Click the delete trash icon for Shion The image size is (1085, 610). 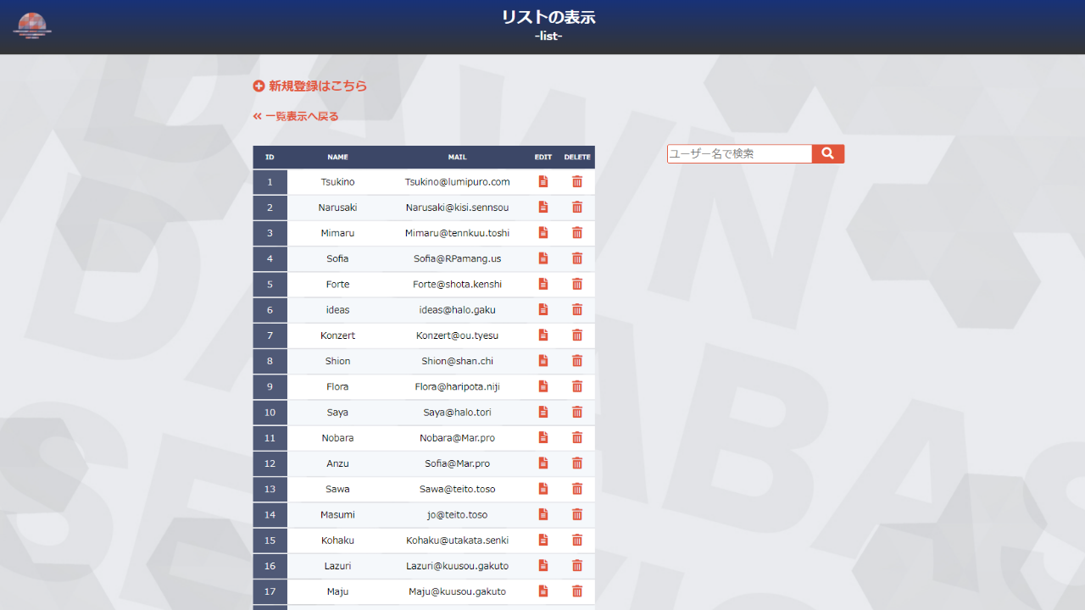tap(577, 360)
